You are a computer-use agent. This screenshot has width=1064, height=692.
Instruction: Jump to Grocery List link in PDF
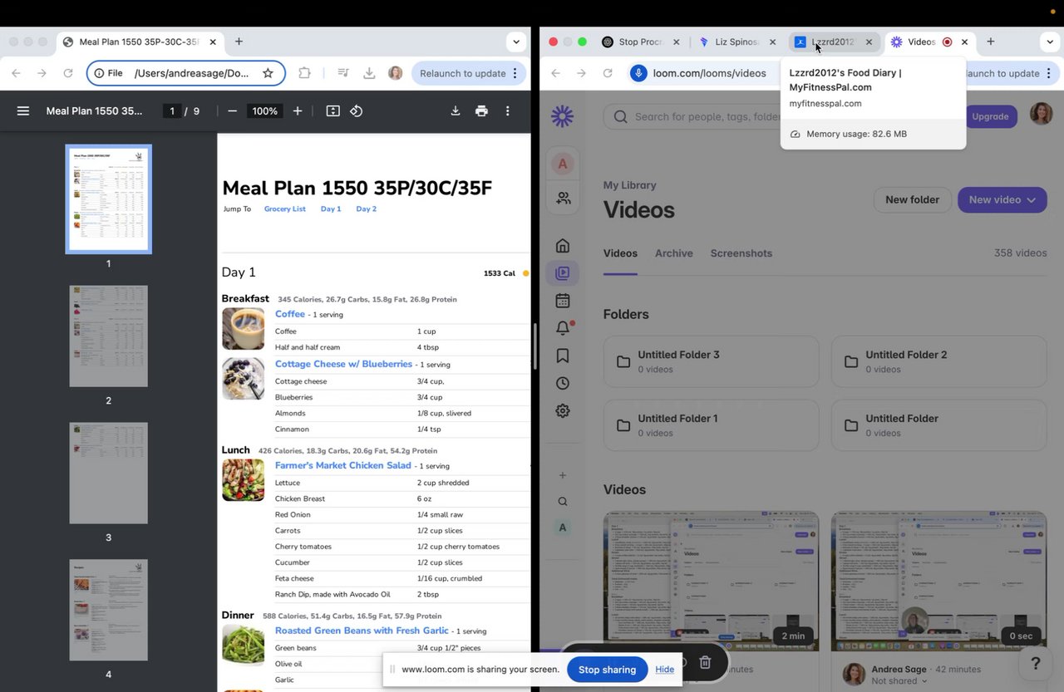285,209
